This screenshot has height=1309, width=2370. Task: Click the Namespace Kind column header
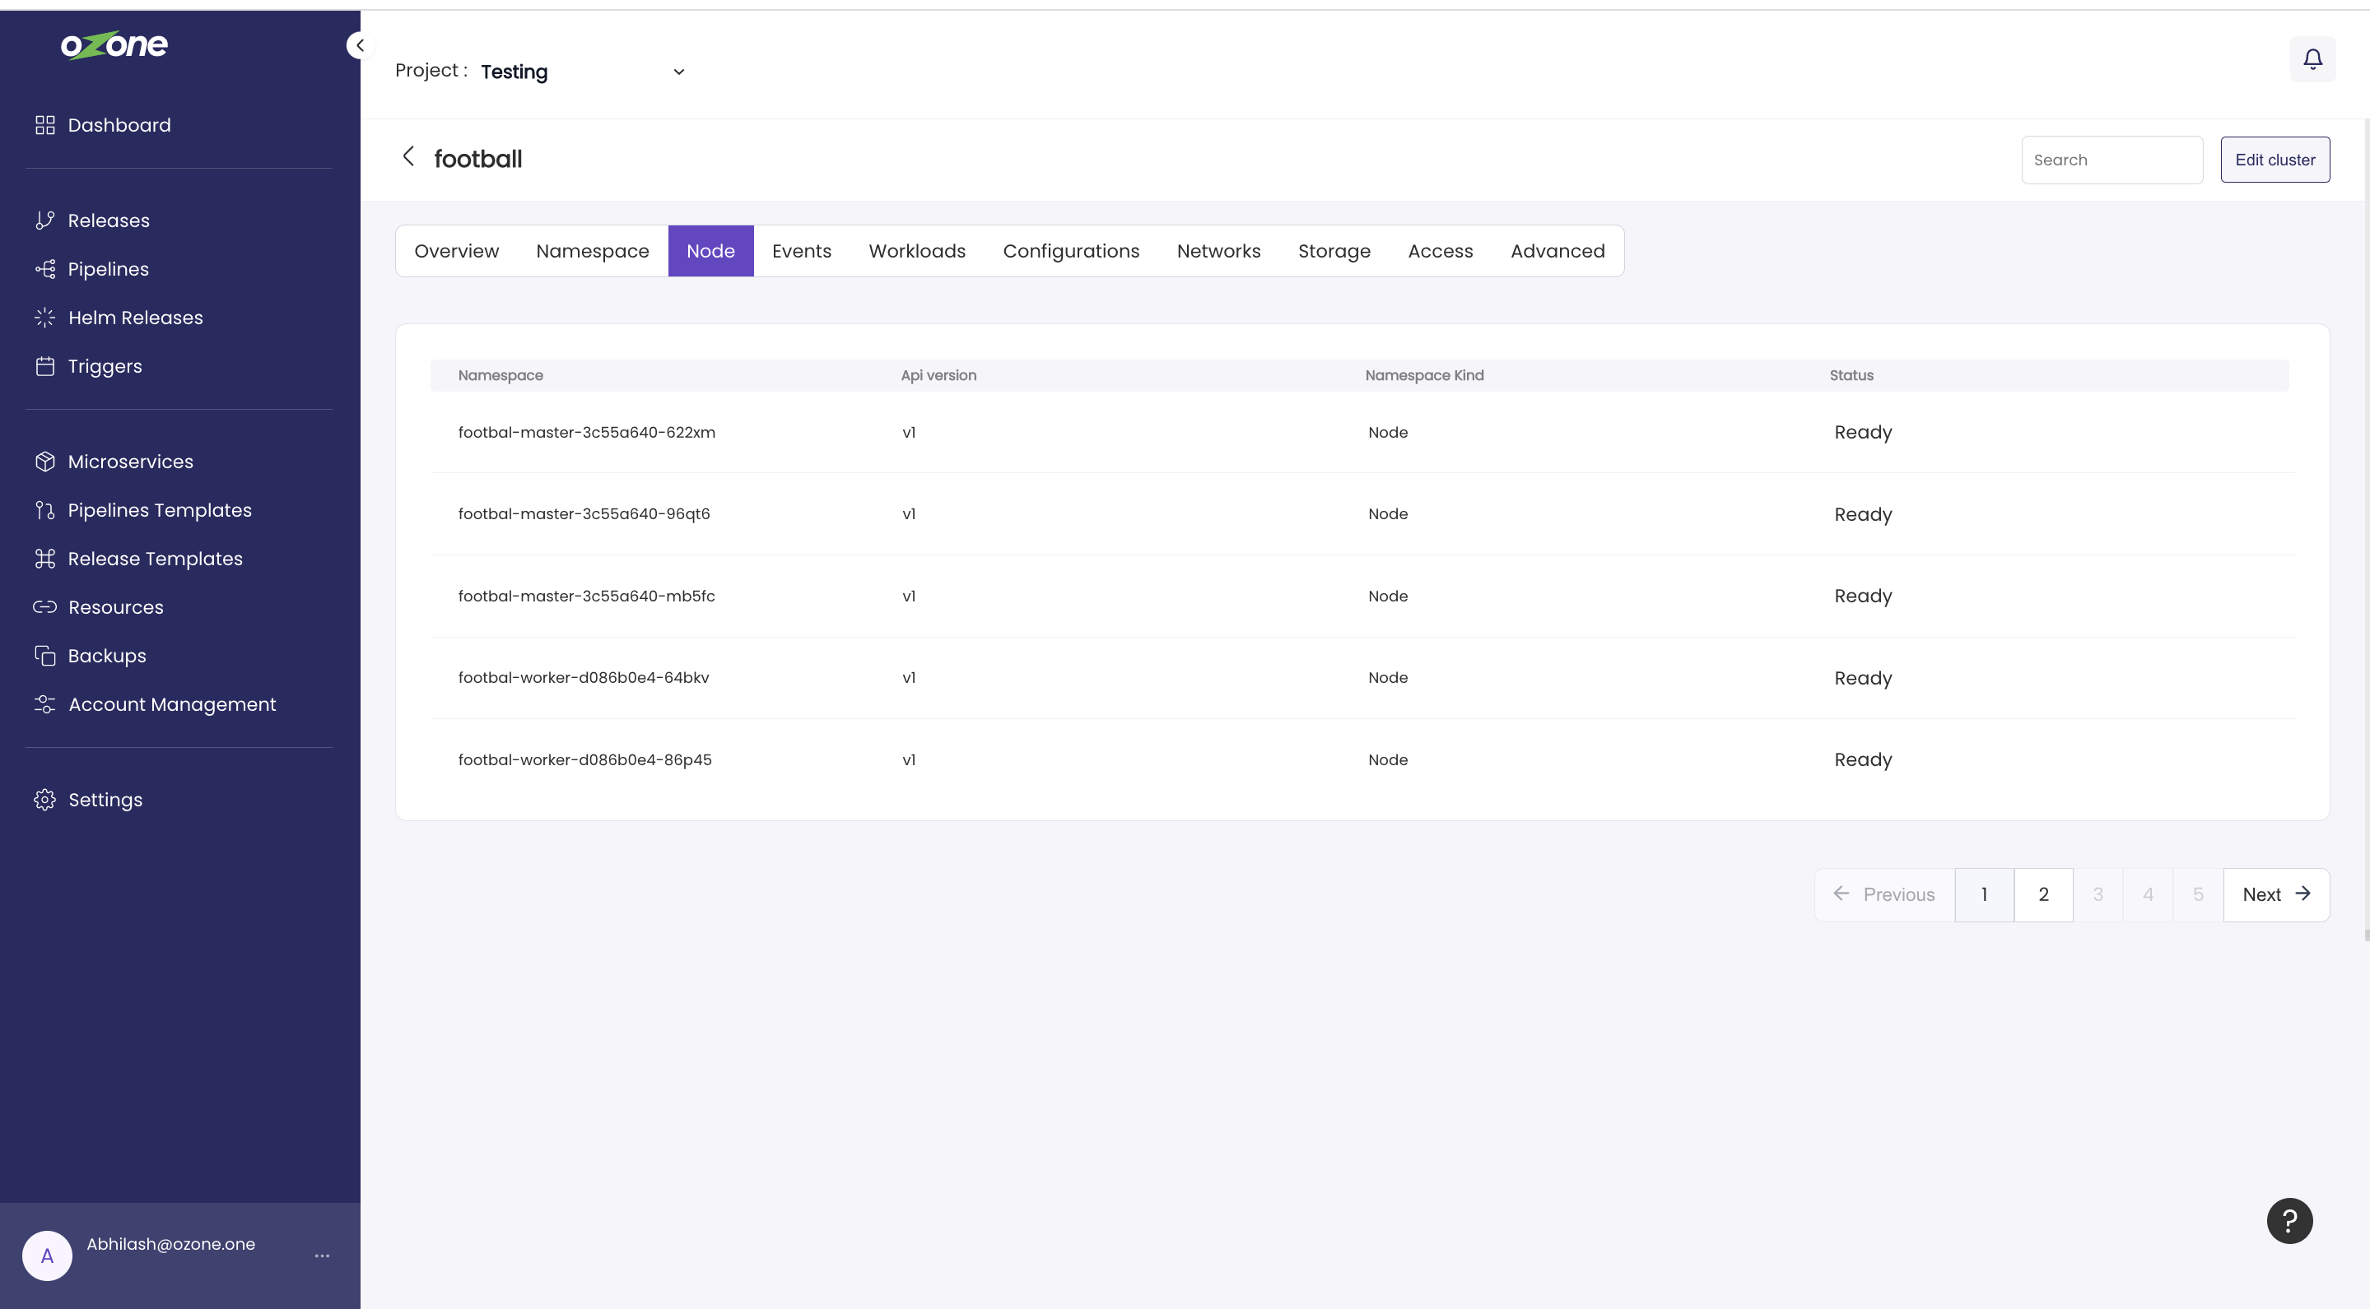[x=1423, y=375]
